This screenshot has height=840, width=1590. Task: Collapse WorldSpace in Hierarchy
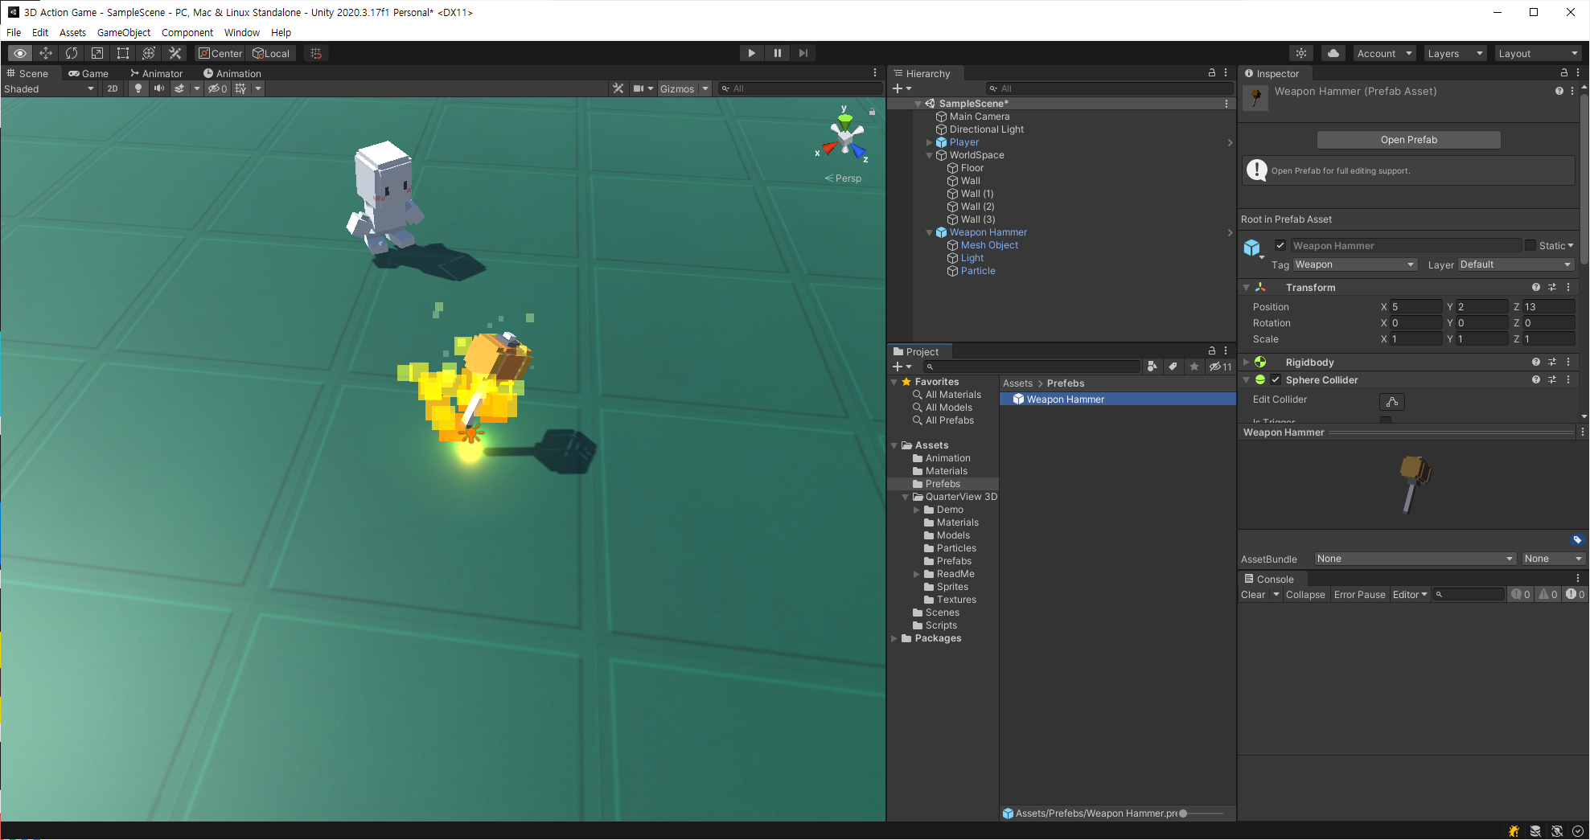(930, 155)
